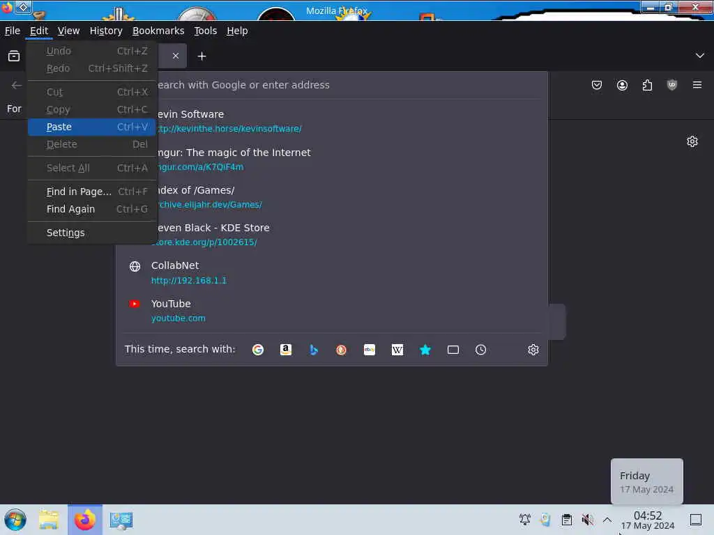The width and height of the screenshot is (714, 535).
Task: Click the uBlock shield icon
Action: 671,85
